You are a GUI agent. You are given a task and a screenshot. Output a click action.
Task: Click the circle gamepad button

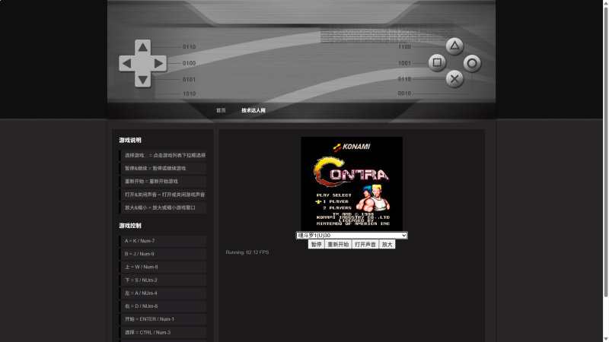point(472,63)
